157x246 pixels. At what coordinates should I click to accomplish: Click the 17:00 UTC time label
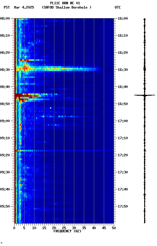tap(123, 121)
